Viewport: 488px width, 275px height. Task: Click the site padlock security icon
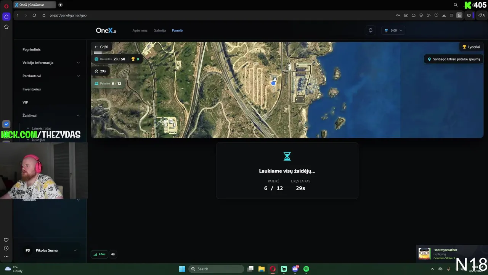point(44,15)
